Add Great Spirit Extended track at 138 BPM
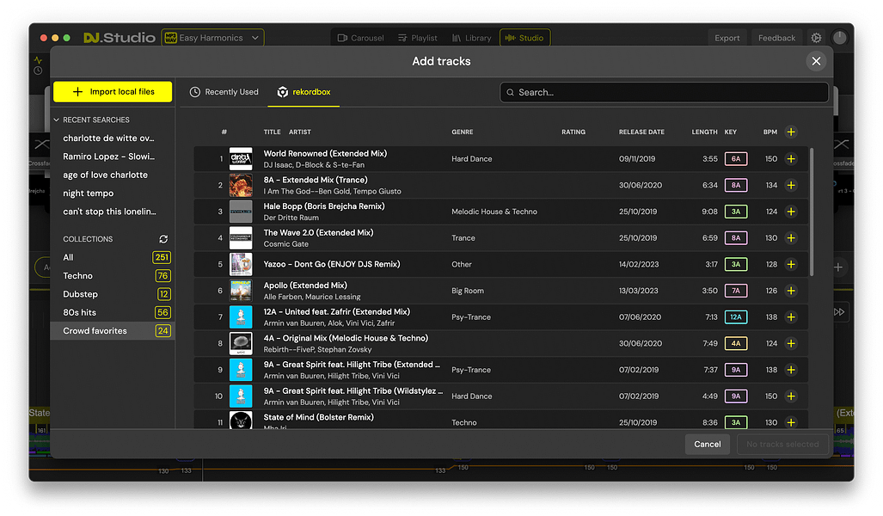This screenshot has width=883, height=516. tap(791, 370)
